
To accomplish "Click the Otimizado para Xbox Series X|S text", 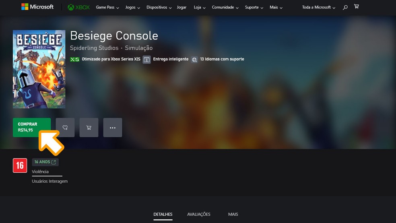I will 111,59.
